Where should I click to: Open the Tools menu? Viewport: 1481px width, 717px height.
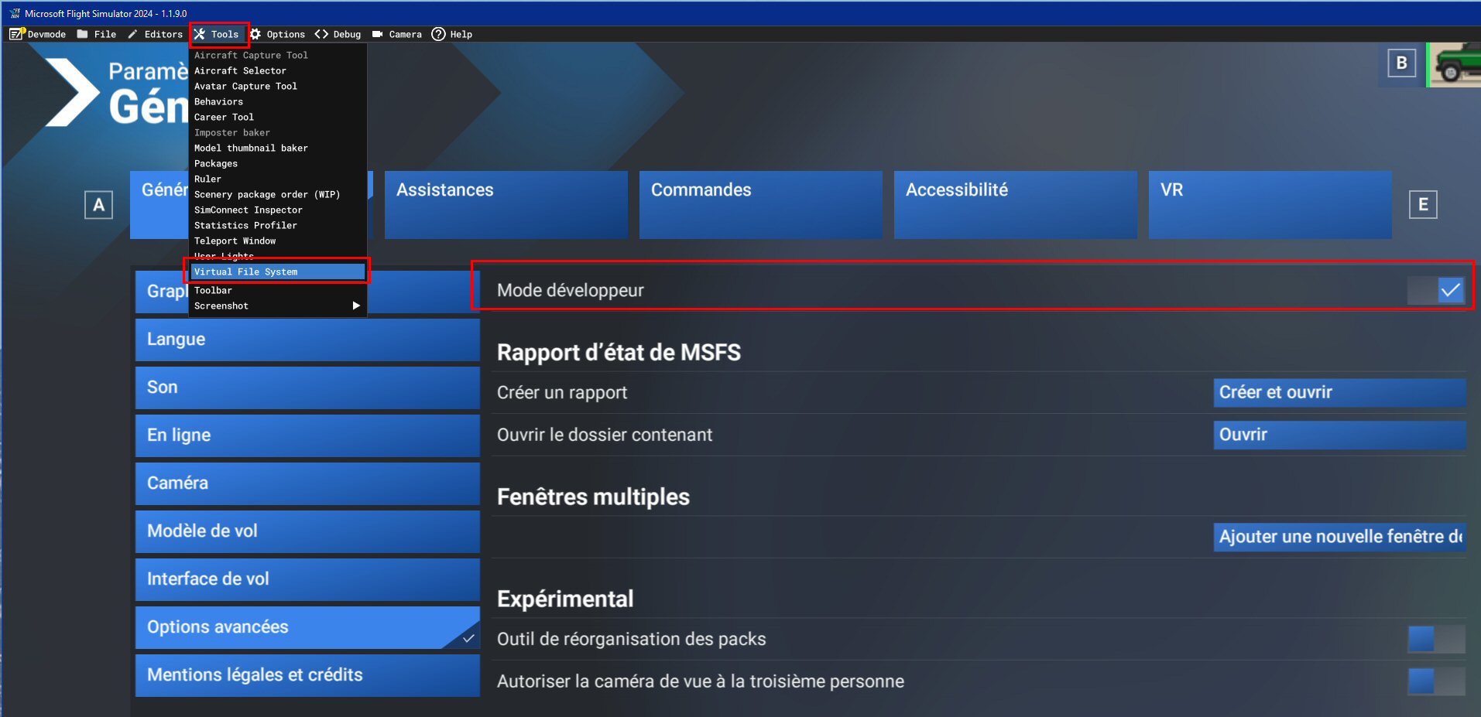(218, 34)
